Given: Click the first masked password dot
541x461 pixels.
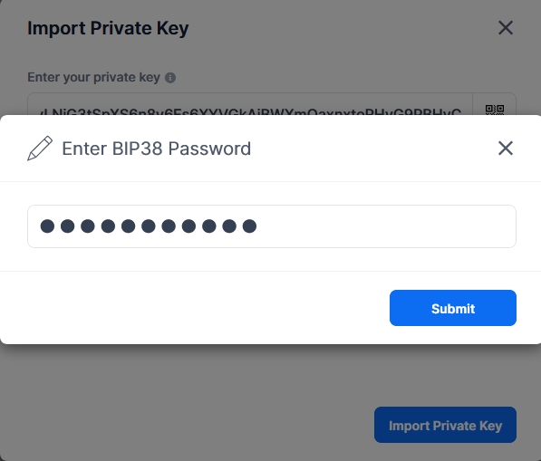Looking at the screenshot, I should 47,226.
